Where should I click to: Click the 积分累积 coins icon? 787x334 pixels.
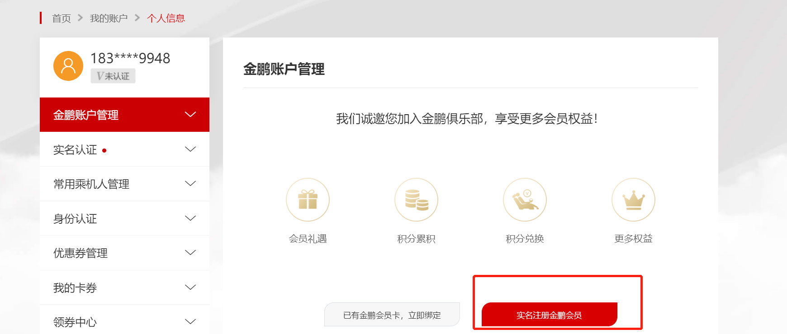click(416, 199)
